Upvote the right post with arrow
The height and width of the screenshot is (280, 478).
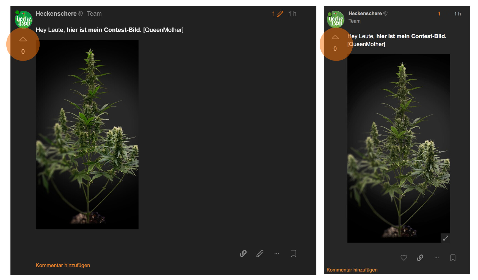335,37
